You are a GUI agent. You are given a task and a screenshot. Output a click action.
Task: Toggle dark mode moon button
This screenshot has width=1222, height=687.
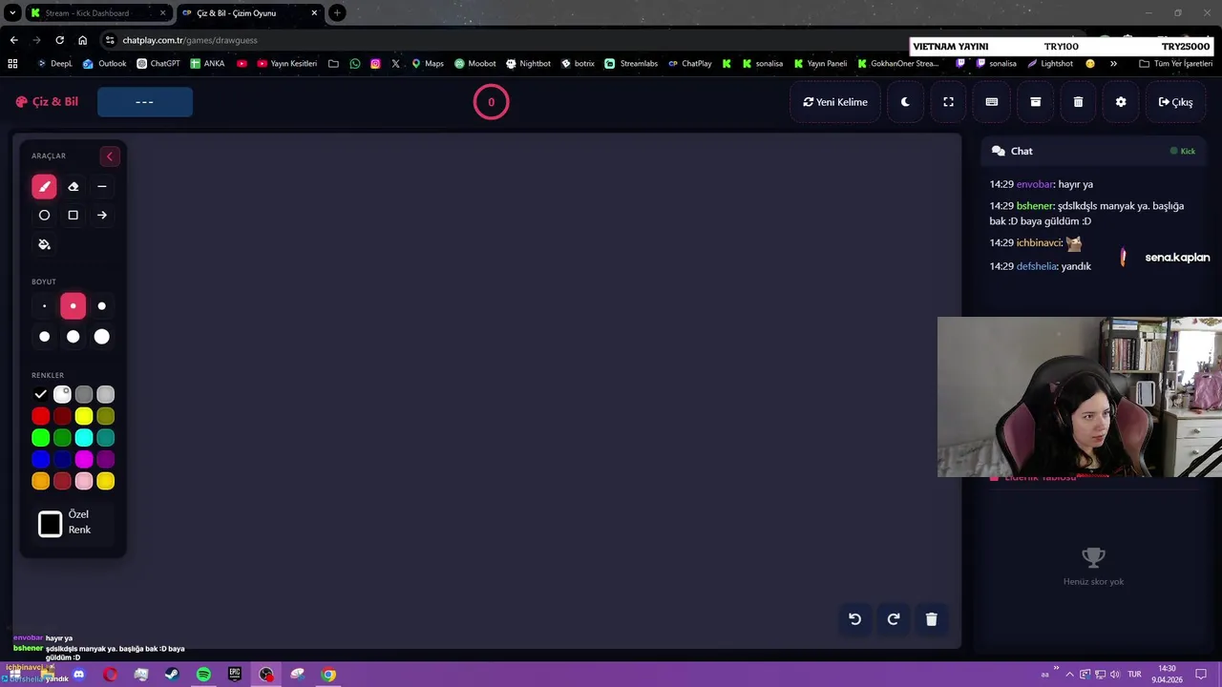point(905,102)
